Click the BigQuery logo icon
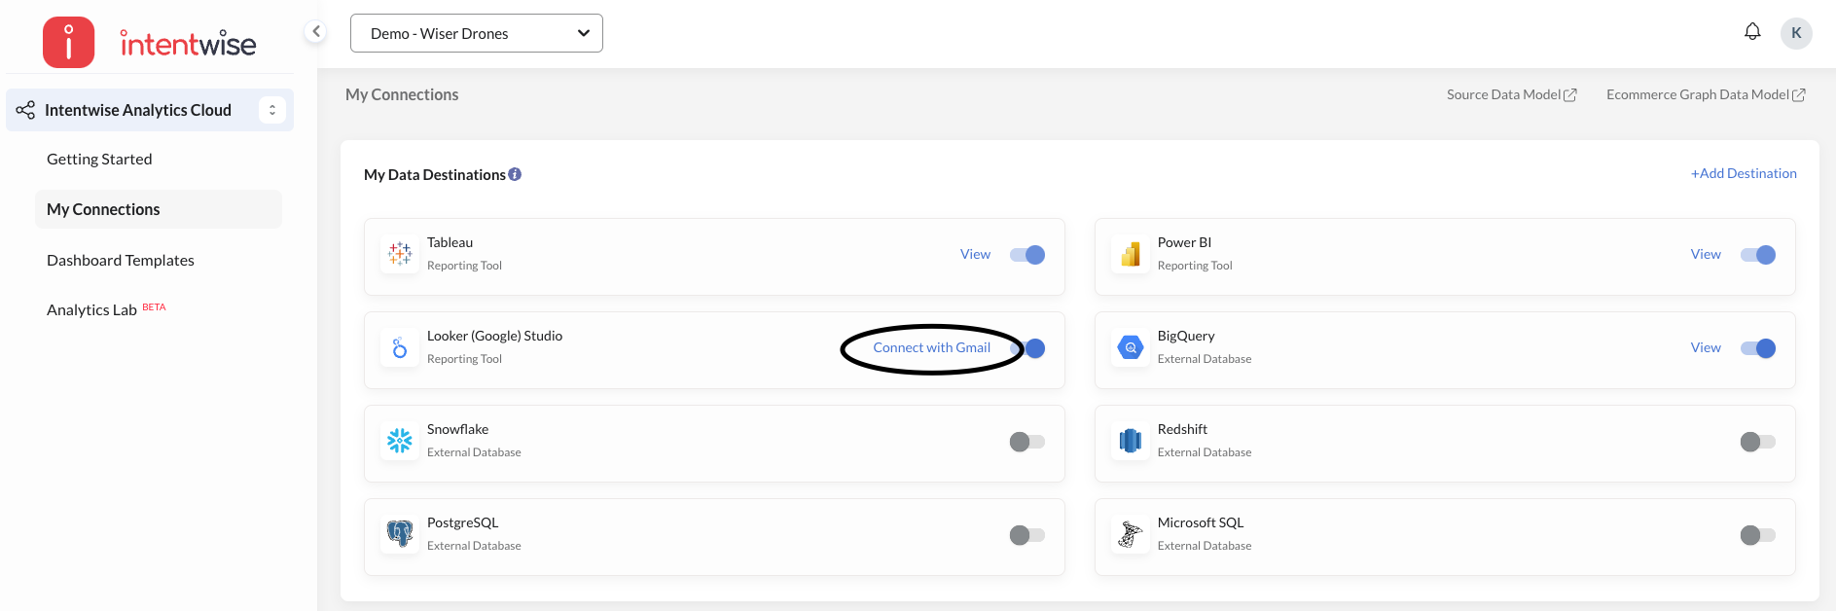1836x611 pixels. (1131, 347)
